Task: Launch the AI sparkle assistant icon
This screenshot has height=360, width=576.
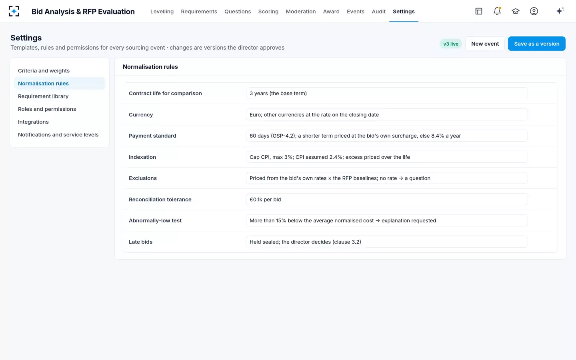Action: [560, 11]
